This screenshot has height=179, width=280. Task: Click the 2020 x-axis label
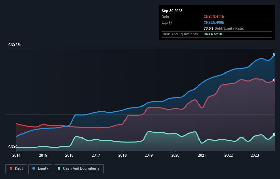pyautogui.click(x=175, y=155)
